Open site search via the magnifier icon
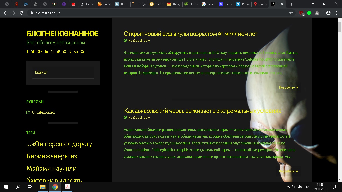This screenshot has height=192, width=342. [x=82, y=52]
